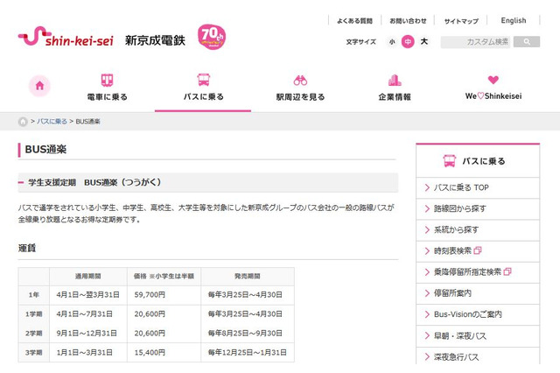Open バスに乗る TOP sidebar link
560x373 pixels.
[x=461, y=187]
